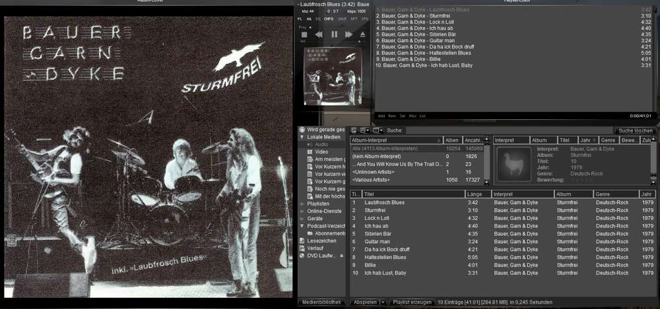The width and height of the screenshot is (660, 309).
Task: Open the playlist Misc menu
Action: (x=412, y=115)
